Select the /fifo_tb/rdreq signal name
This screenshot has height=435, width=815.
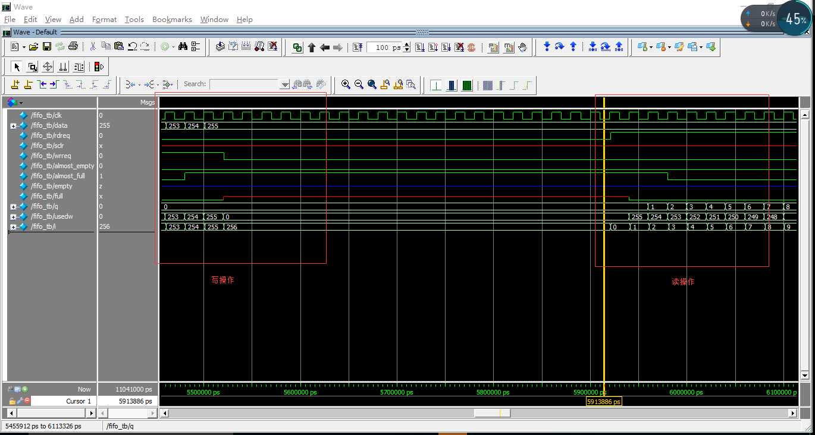pos(50,135)
